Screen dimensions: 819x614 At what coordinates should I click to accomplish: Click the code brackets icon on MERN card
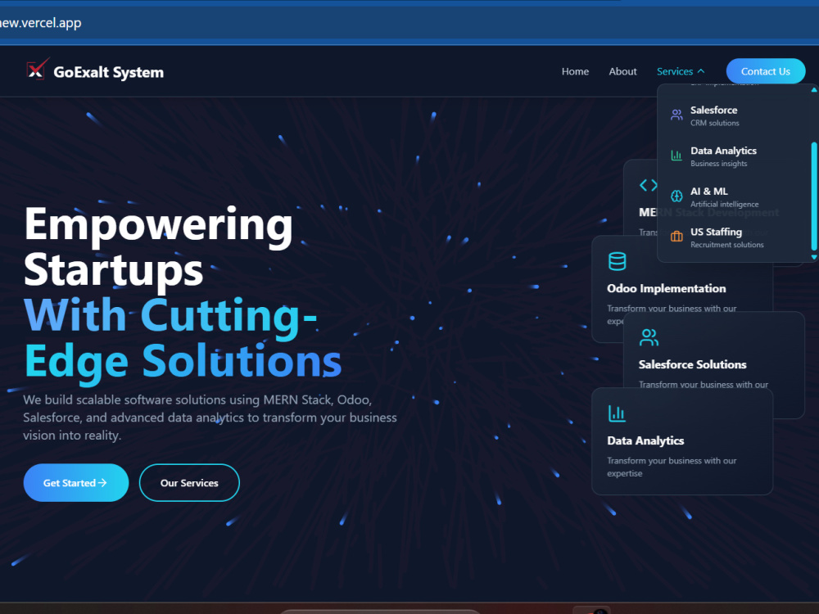point(648,185)
